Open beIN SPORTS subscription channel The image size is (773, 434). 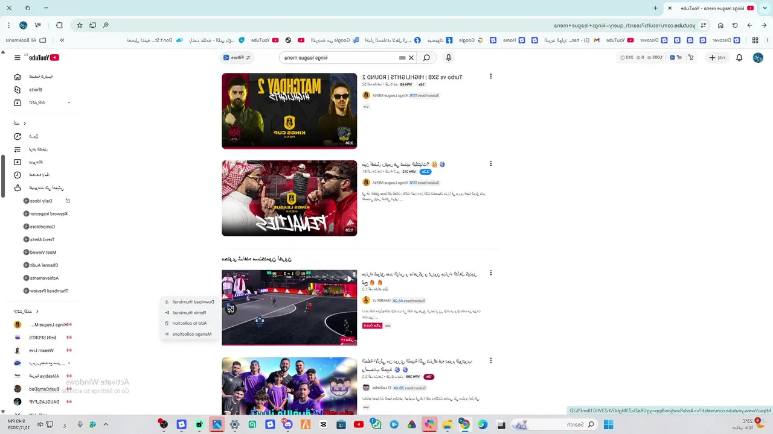42,338
